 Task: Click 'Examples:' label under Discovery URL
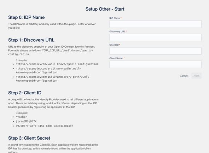click(22, 60)
